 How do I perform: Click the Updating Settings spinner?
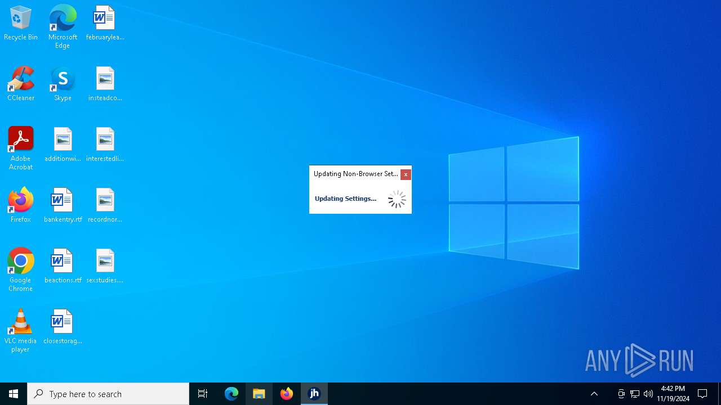[397, 199]
